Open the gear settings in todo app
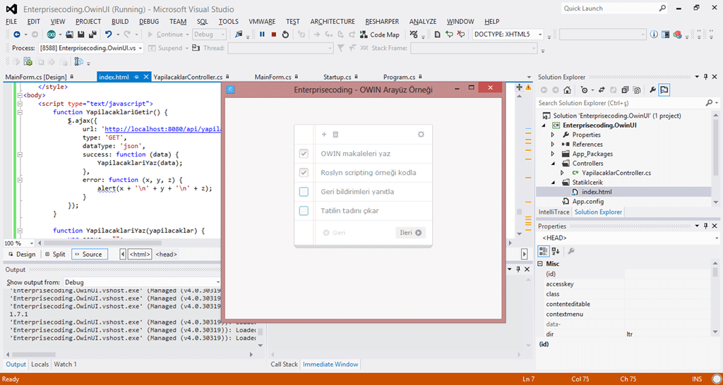 (421, 135)
